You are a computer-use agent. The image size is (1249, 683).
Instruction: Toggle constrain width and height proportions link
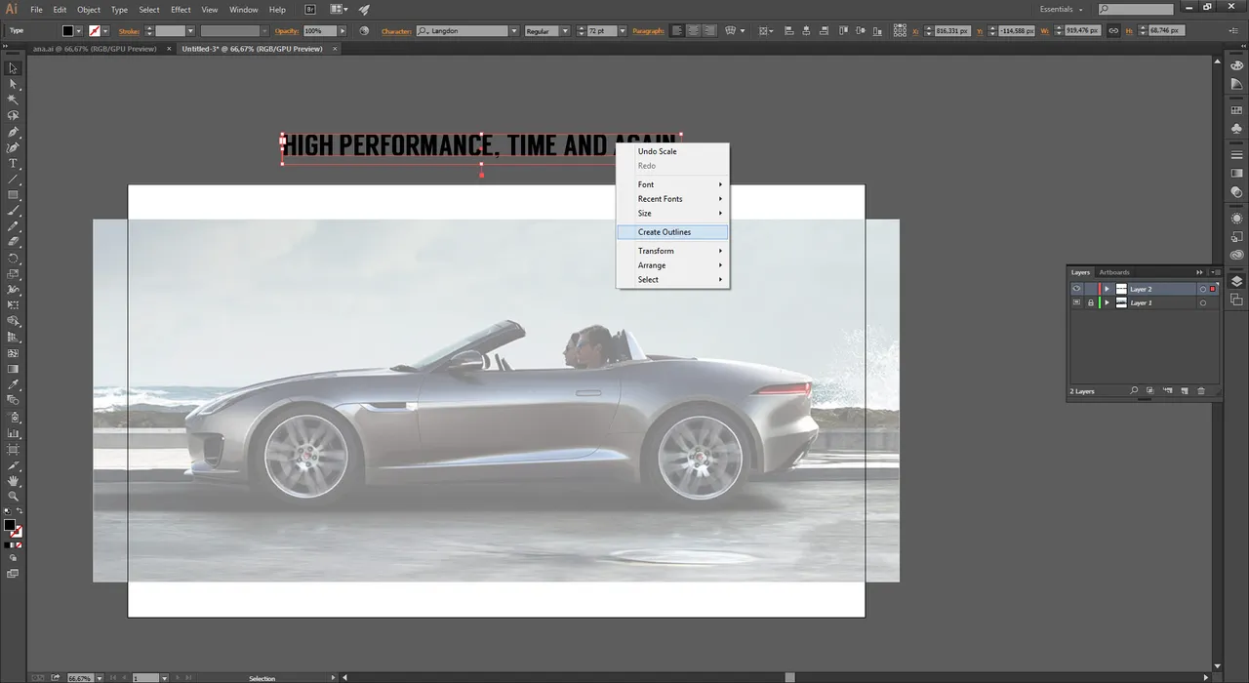(1113, 31)
